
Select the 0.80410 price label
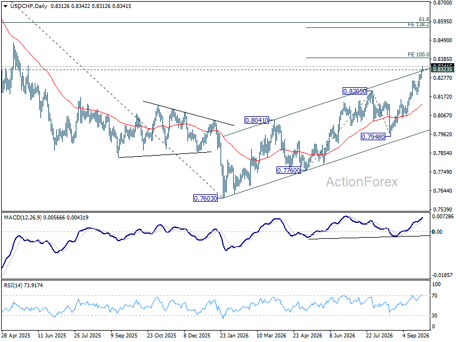click(257, 120)
